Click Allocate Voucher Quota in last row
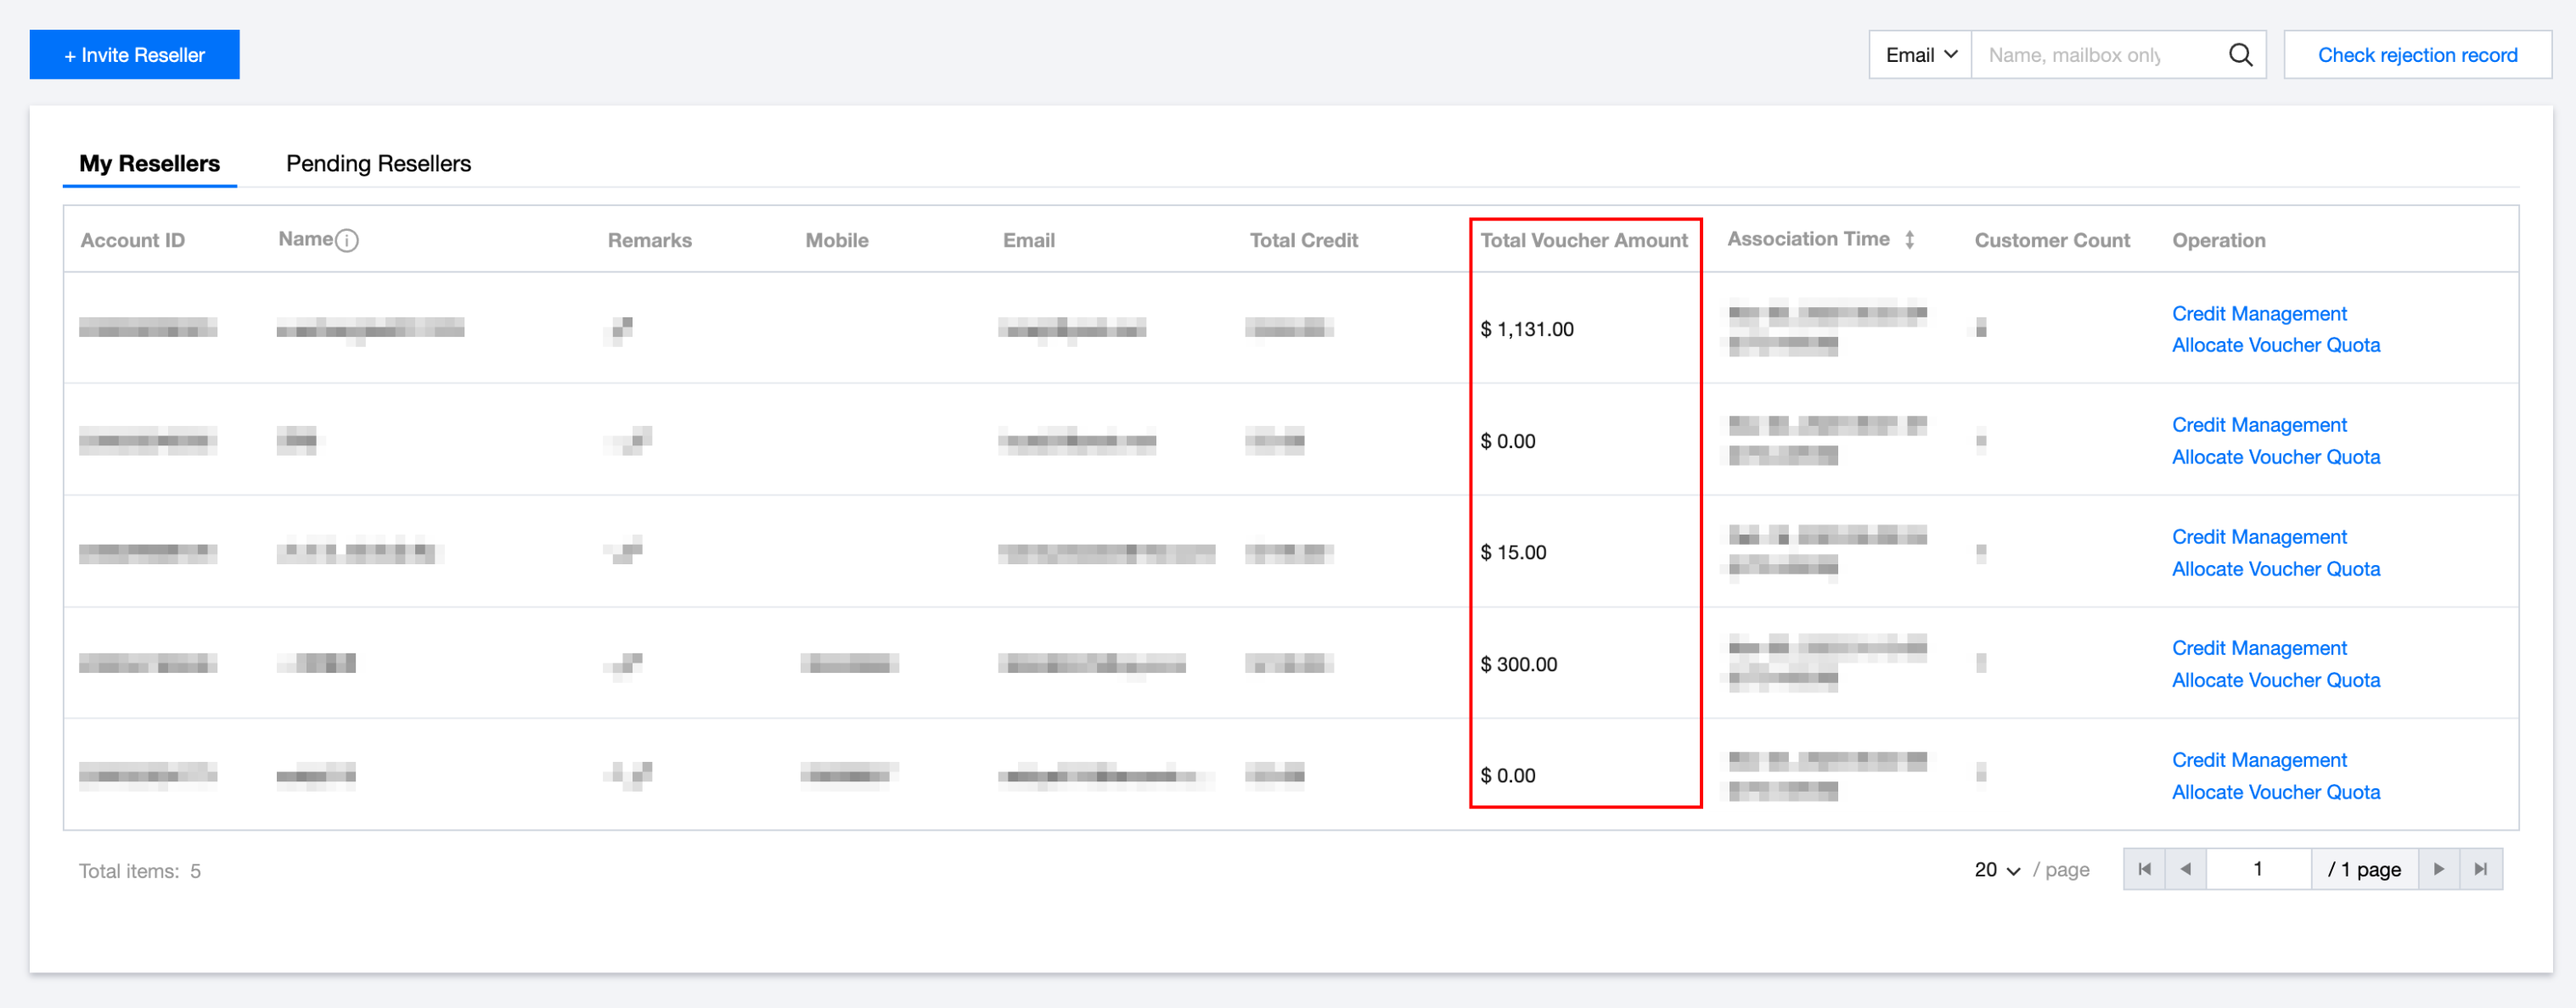Image resolution: width=2576 pixels, height=1008 pixels. click(2275, 792)
